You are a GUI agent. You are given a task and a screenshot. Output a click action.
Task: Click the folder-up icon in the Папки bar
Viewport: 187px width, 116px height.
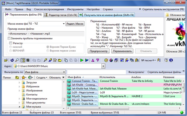[17, 78]
